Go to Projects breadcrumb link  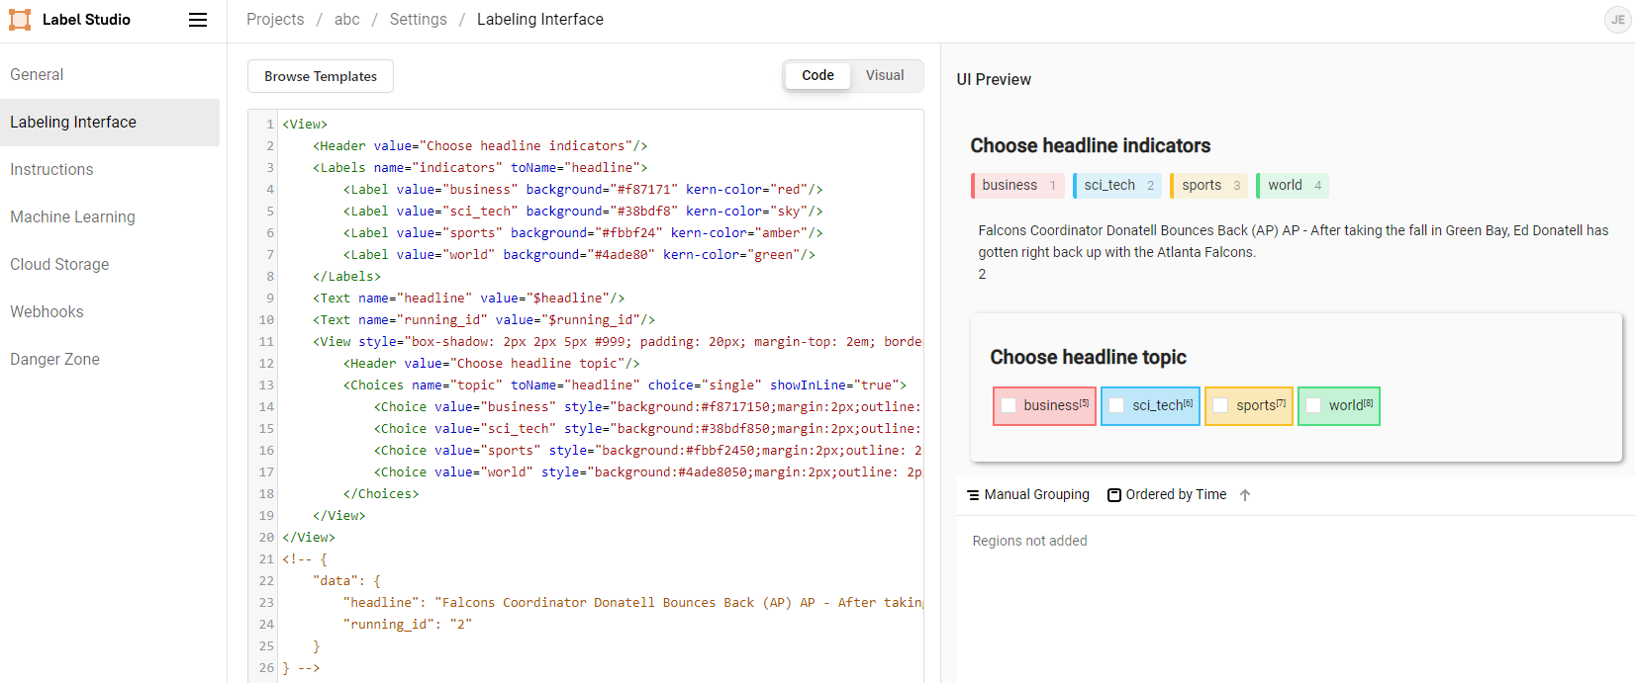[x=275, y=20]
